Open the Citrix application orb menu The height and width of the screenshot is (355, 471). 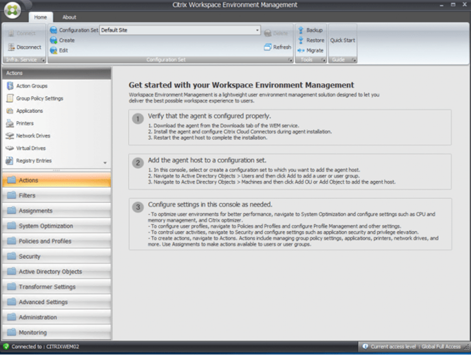(x=12, y=10)
